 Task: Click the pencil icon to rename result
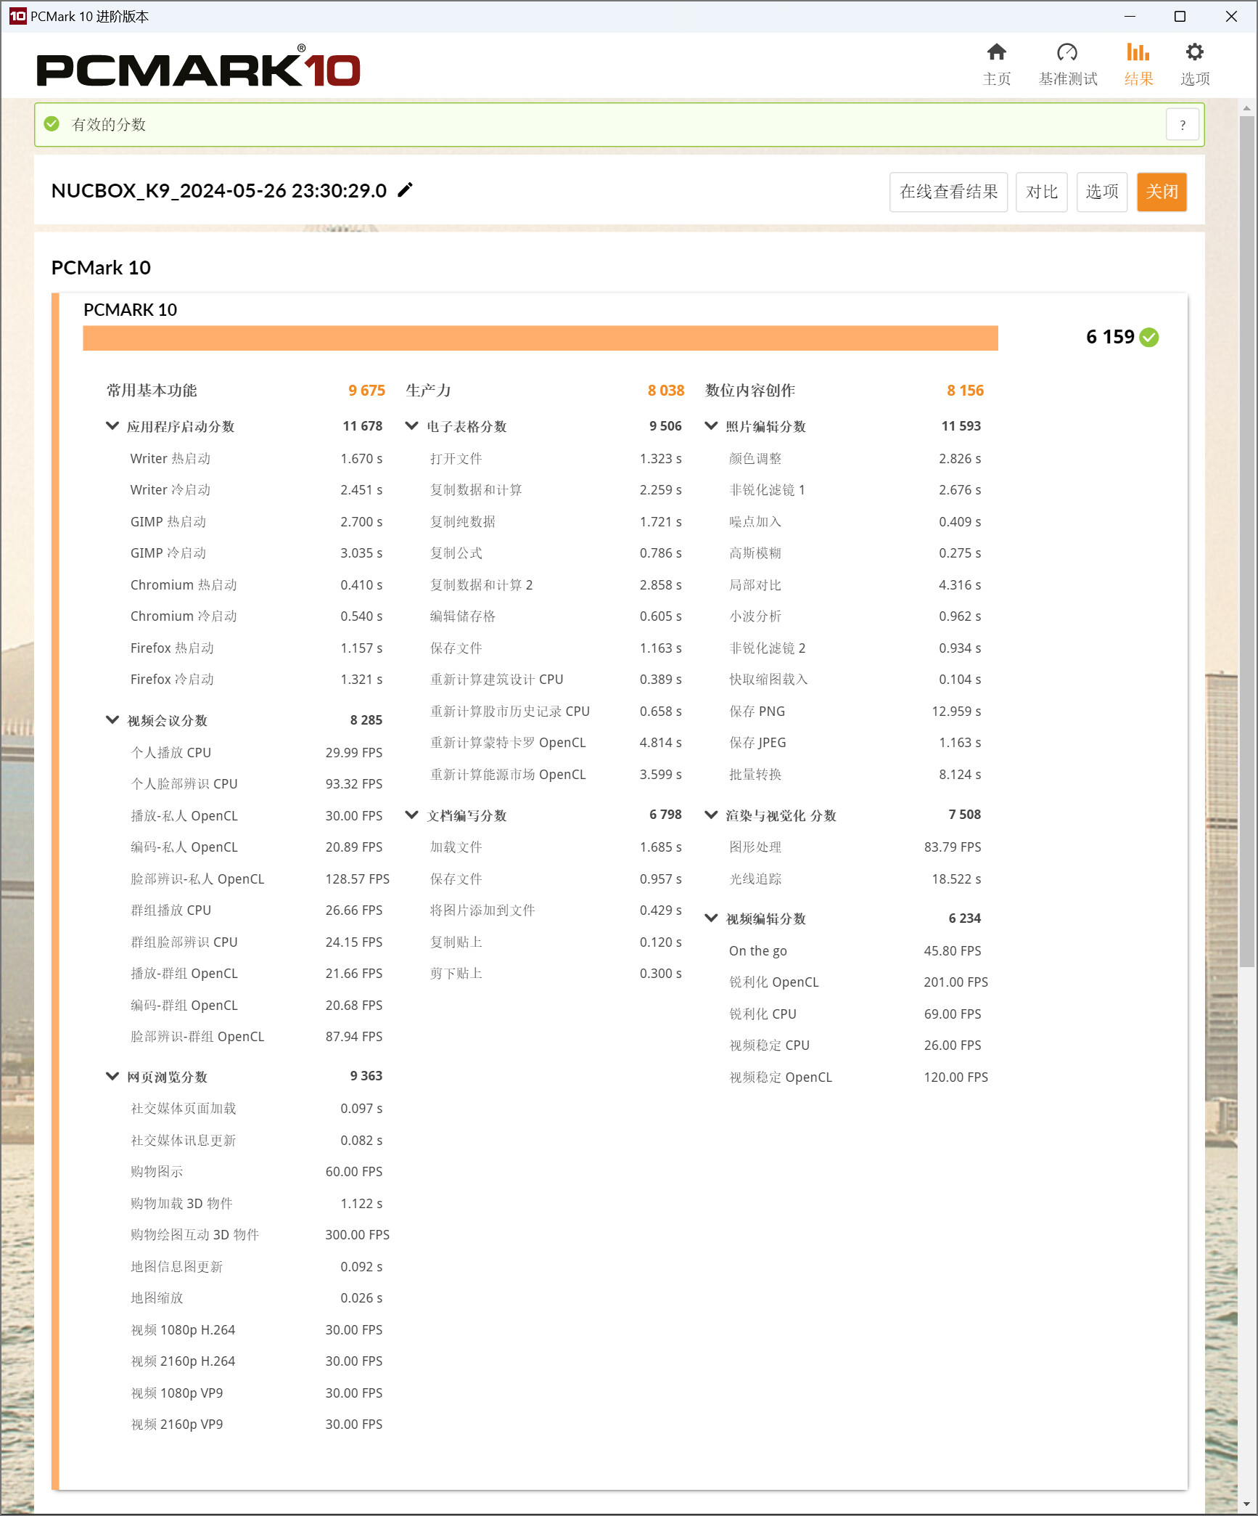pos(406,190)
